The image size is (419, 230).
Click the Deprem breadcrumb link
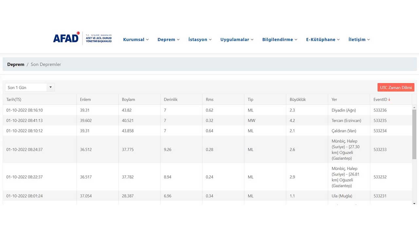tap(16, 64)
